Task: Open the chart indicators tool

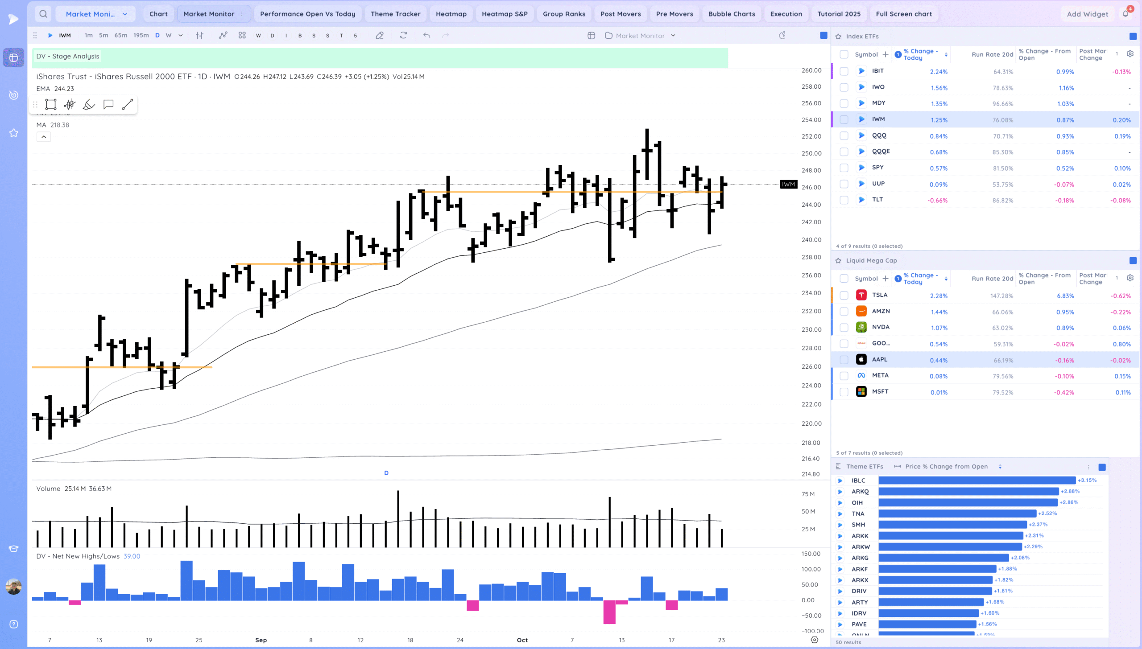Action: [x=223, y=35]
